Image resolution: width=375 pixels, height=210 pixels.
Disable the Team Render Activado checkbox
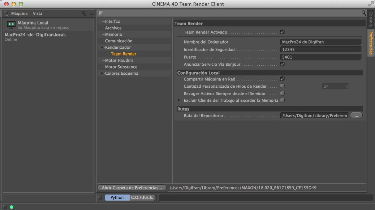(282, 32)
